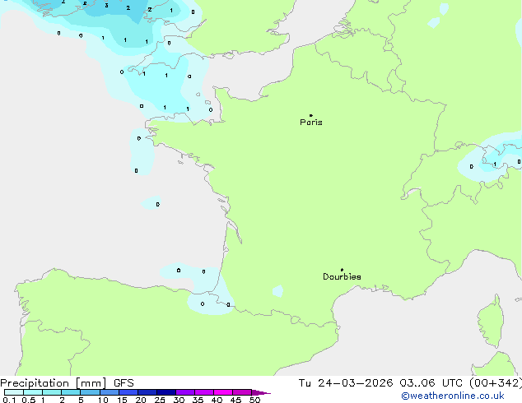Image resolution: width=522 pixels, height=403 pixels.
Task: Click the '03..06 UTC' time text
Action: 431,383
